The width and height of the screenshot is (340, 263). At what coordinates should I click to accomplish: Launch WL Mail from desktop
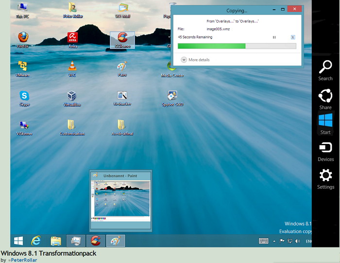tap(123, 10)
